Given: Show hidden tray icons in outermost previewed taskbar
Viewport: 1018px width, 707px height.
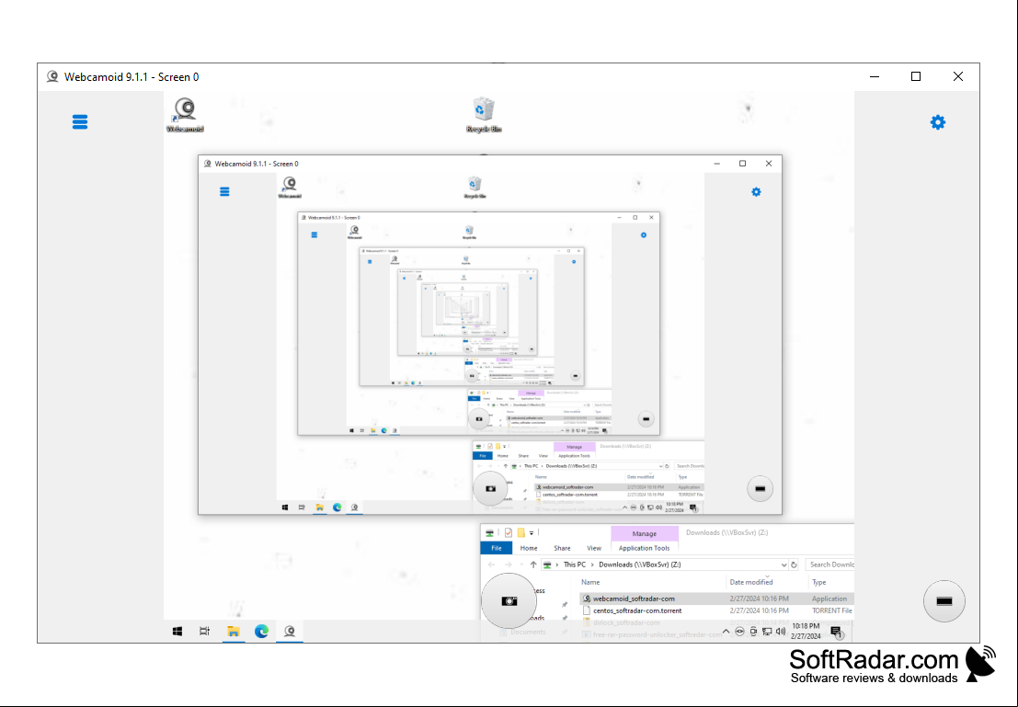Looking at the screenshot, I should [726, 631].
